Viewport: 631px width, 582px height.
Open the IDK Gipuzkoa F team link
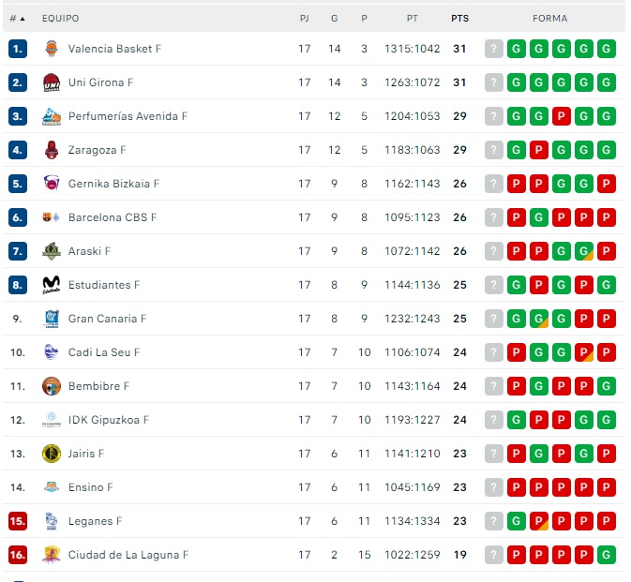coord(108,420)
